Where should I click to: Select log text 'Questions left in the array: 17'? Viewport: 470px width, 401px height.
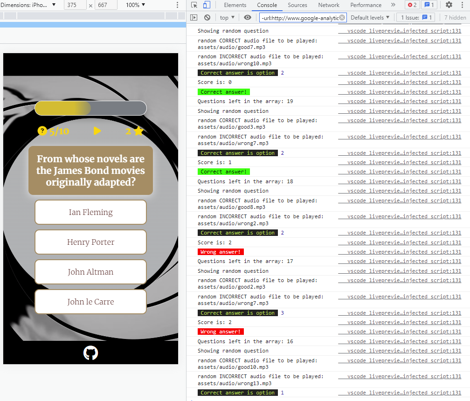pyautogui.click(x=245, y=261)
